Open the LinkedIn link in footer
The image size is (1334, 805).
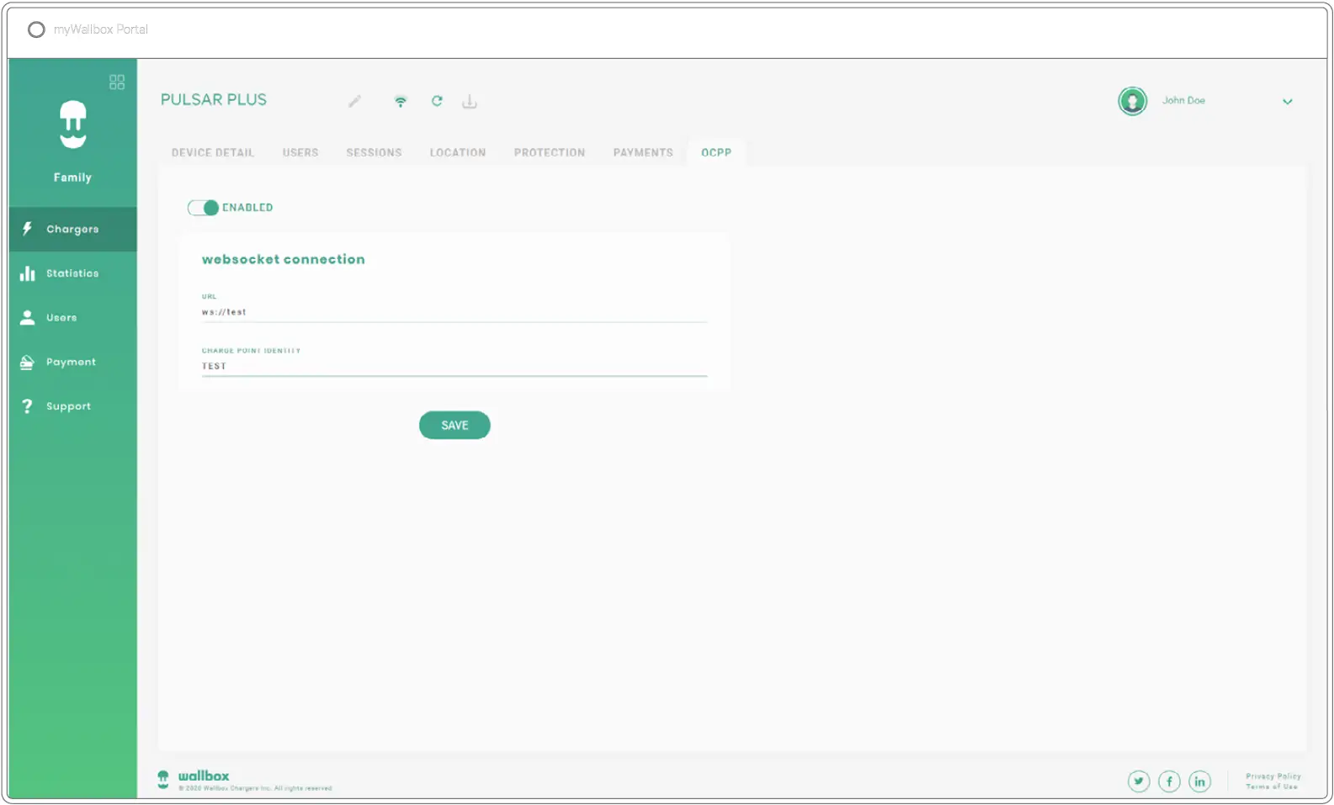(x=1199, y=781)
